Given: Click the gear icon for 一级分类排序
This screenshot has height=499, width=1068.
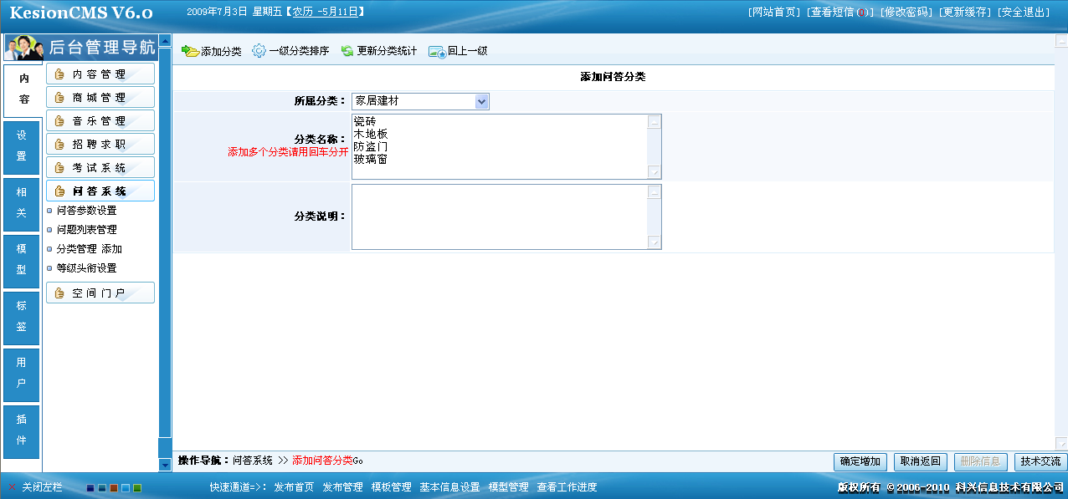Looking at the screenshot, I should click(x=259, y=51).
